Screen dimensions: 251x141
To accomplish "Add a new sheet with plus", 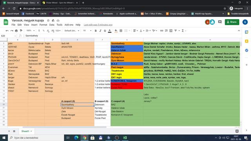I will [x=9, y=131].
